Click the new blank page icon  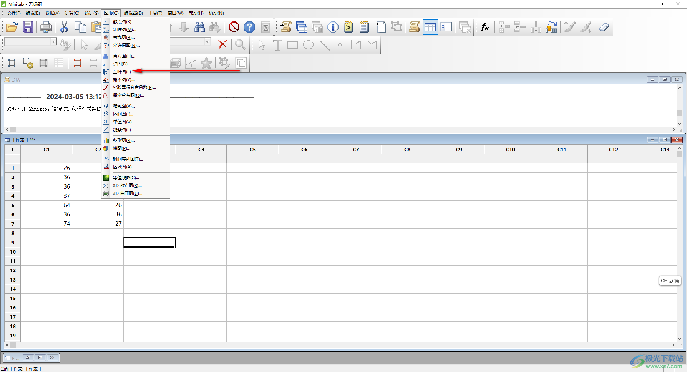click(380, 27)
